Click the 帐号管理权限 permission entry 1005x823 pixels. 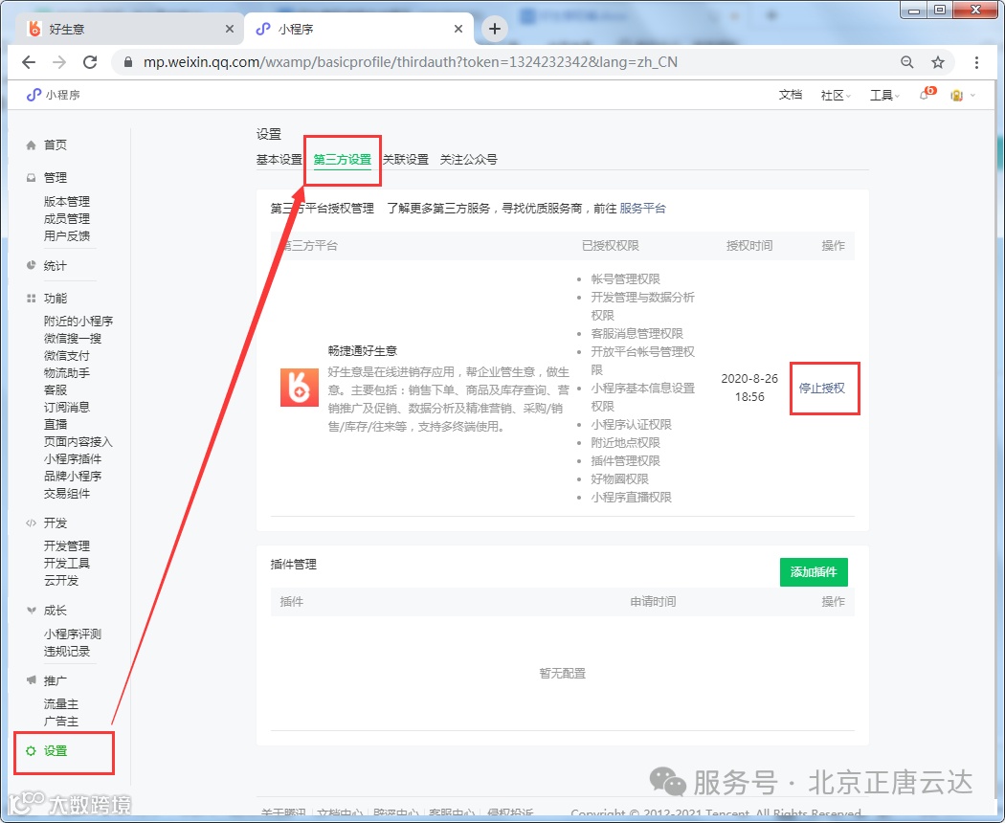point(625,278)
